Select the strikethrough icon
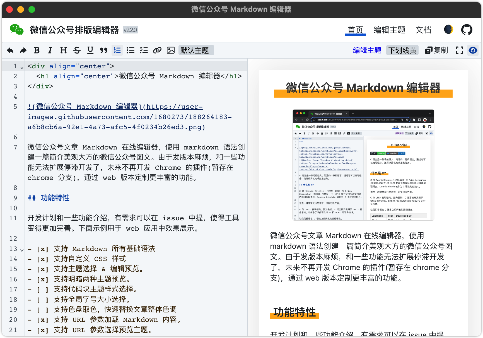The height and width of the screenshot is (338, 483). pyautogui.click(x=77, y=50)
